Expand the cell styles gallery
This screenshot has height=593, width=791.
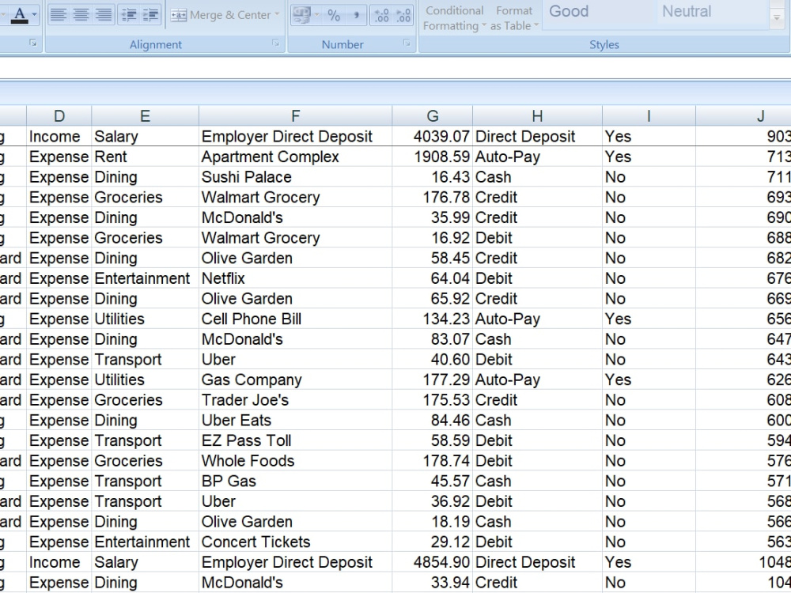(x=777, y=17)
